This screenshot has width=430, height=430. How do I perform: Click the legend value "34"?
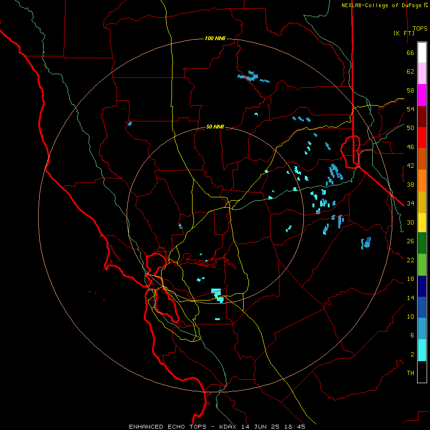click(410, 204)
